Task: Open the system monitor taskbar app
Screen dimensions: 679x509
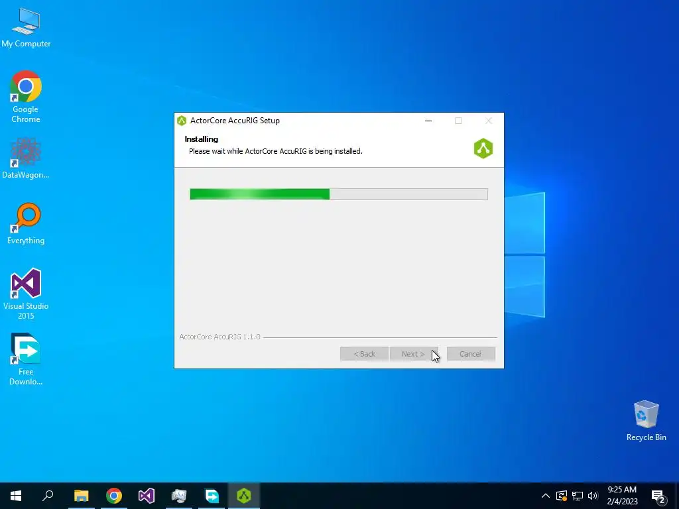Action: pyautogui.click(x=179, y=496)
